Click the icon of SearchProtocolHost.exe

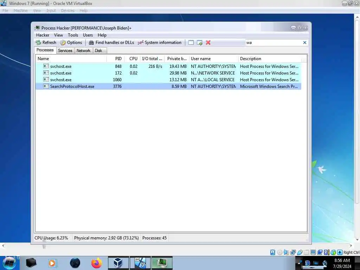[46, 86]
